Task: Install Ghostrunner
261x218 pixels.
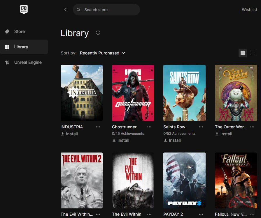Action: (121, 140)
